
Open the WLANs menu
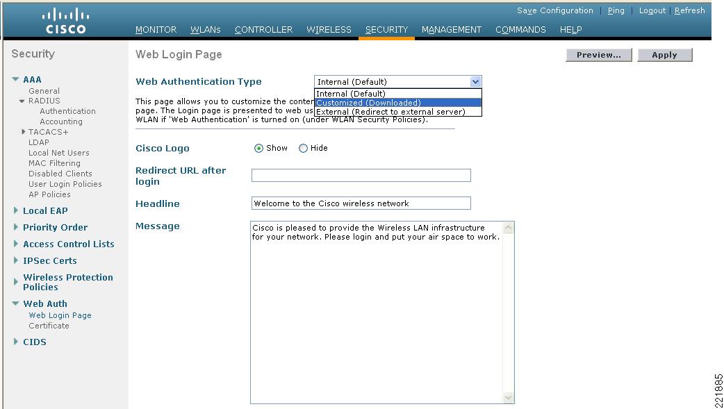coord(206,30)
